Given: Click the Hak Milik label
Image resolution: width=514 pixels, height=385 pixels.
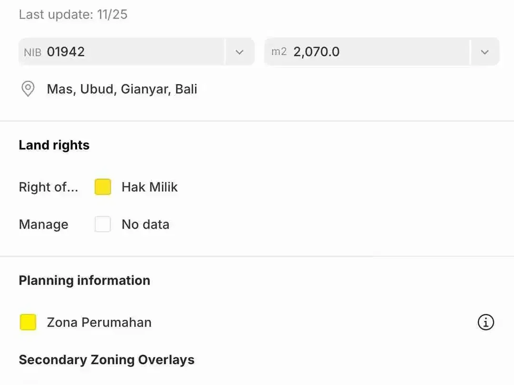Looking at the screenshot, I should click(x=149, y=187).
